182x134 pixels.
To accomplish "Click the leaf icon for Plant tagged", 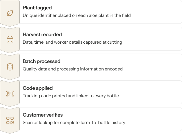I will [10, 13].
